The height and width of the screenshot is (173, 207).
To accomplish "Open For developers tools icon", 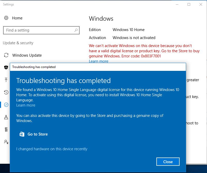I will tap(6, 129).
